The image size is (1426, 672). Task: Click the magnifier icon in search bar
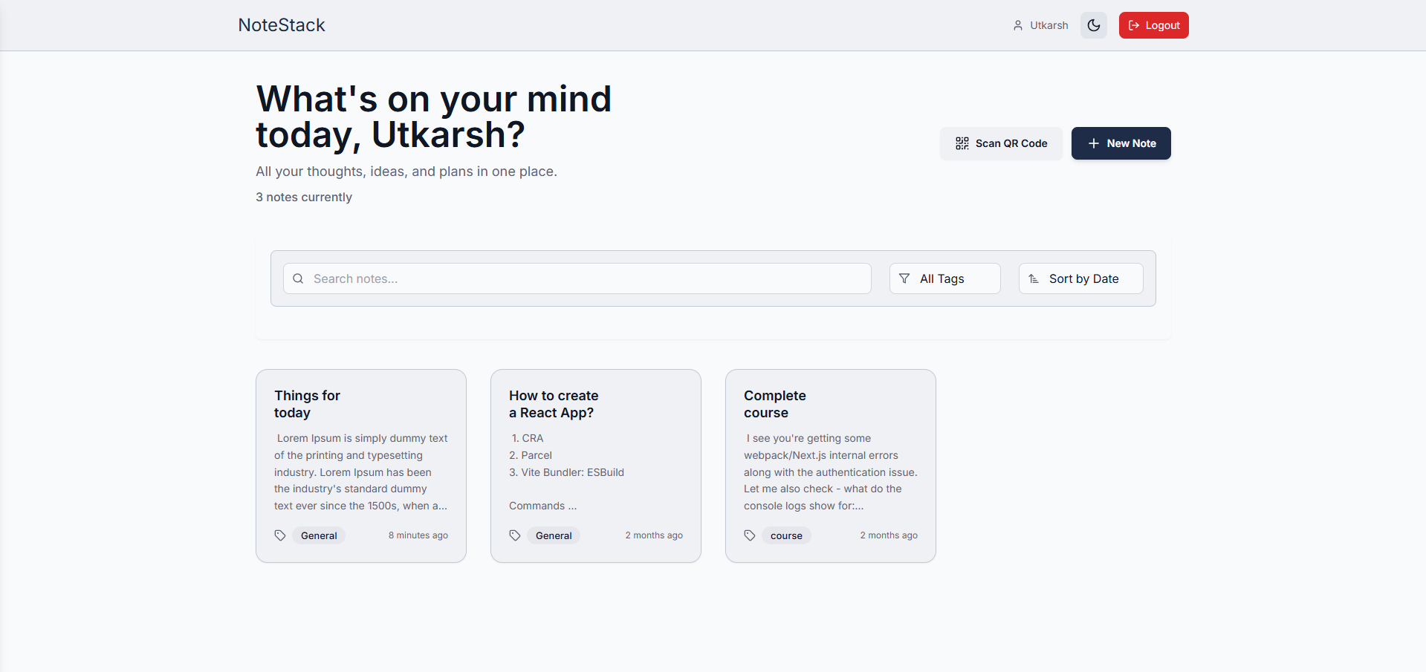(298, 278)
